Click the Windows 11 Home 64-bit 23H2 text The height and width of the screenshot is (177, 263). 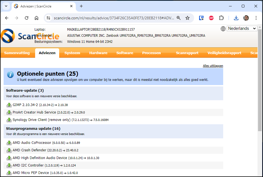click(x=90, y=42)
